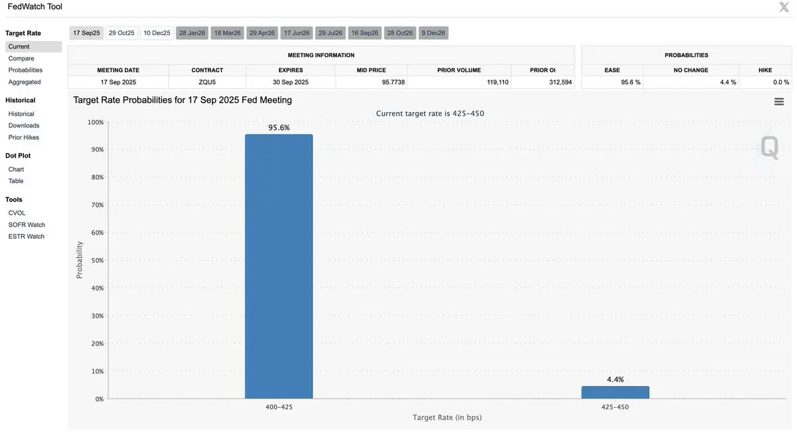Viewport: 797px width, 433px height.
Task: Open the SOFR Watch tool
Action: point(27,225)
